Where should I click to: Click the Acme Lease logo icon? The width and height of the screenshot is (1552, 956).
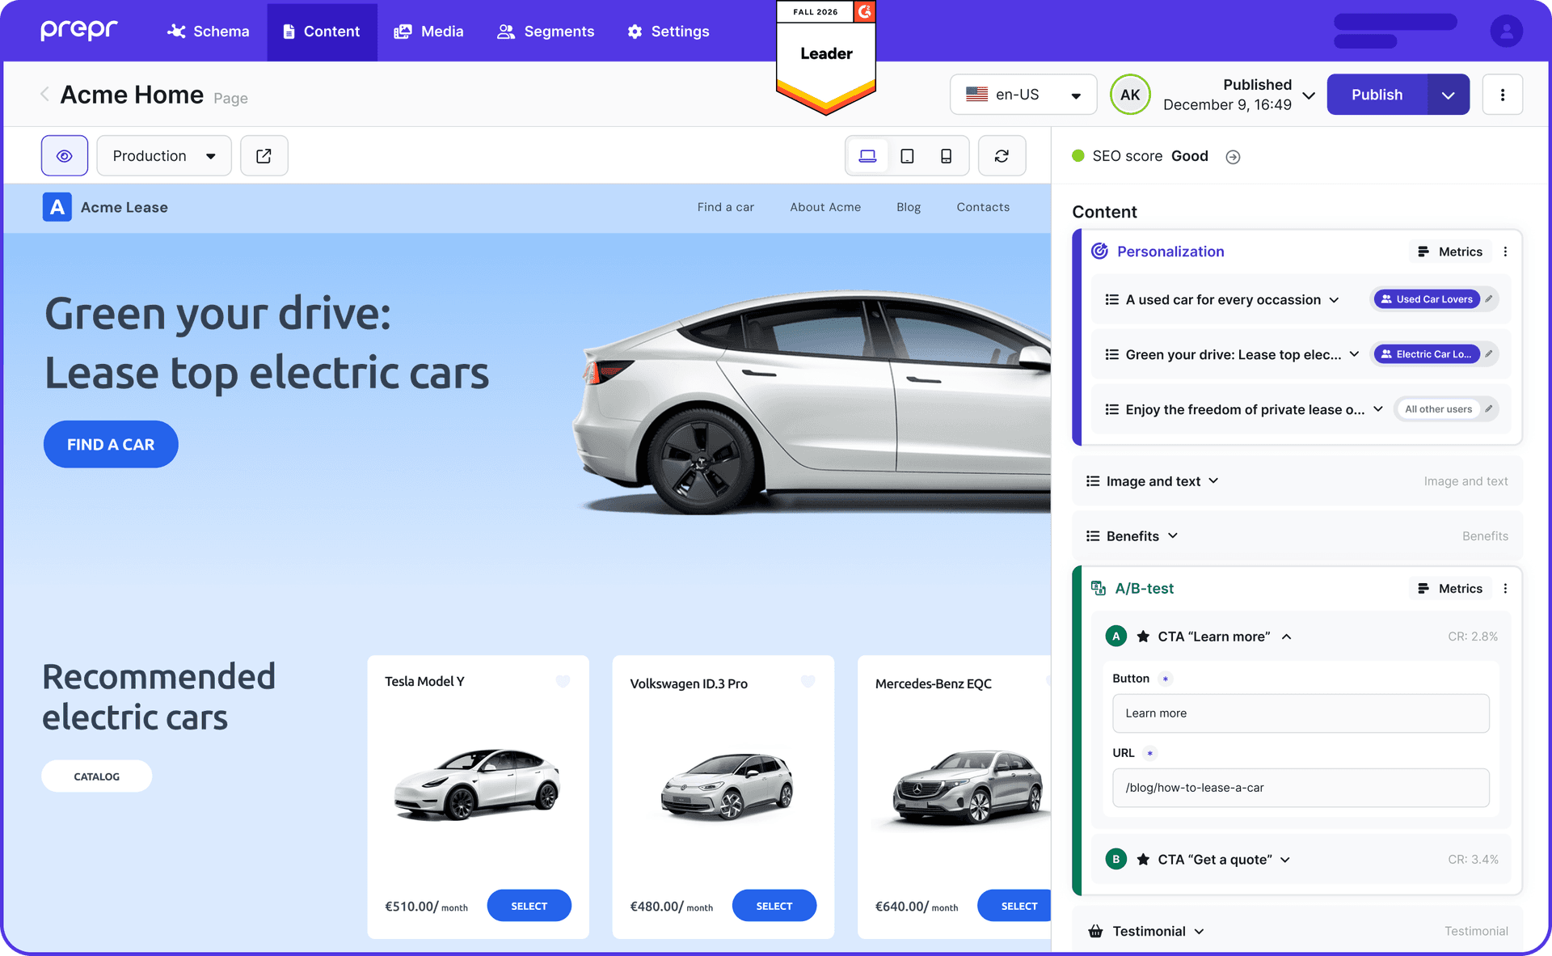57,207
